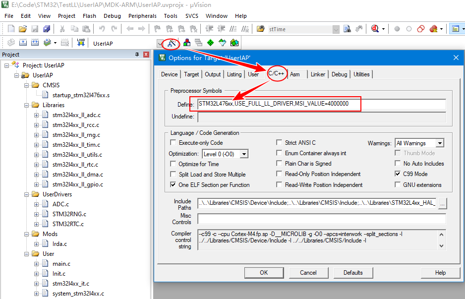Click the Include Paths browse (...) button
Screen dimensions: 465x299
point(443,203)
